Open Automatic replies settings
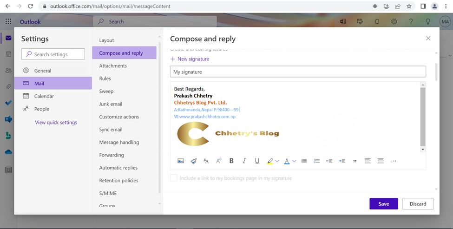Viewport: 453px width, 229px height. (x=124, y=168)
